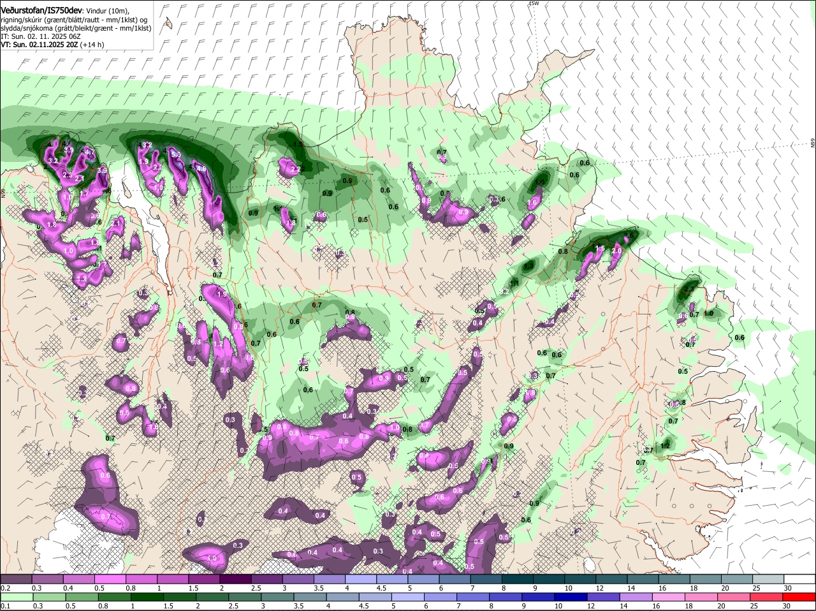Viewport: 816px width, 611px height.
Task: Click the snow legend swatch between 25 and 30
Action: click(x=769, y=578)
